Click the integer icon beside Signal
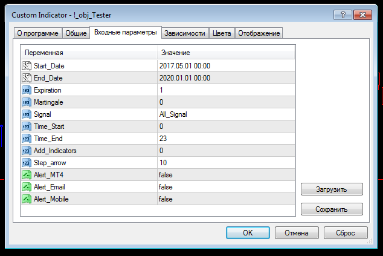 click(x=27, y=114)
